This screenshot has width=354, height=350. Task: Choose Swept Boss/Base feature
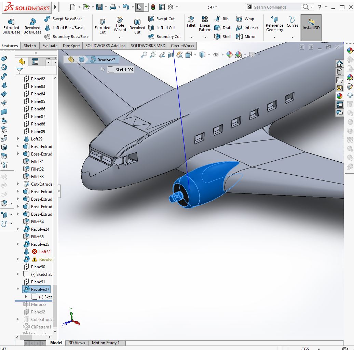[x=63, y=19]
